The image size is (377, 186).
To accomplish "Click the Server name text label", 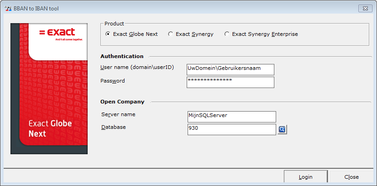I will (118, 114).
